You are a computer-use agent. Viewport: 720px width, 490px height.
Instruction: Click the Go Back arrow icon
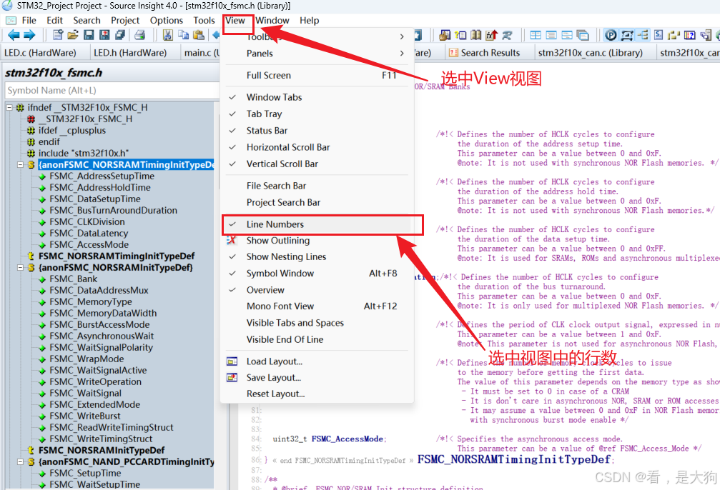[x=14, y=35]
